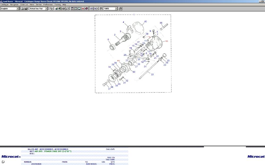Screen dimensions: 265x165
Task: Open the print preview icon
Action: pyautogui.click(x=22, y=8)
